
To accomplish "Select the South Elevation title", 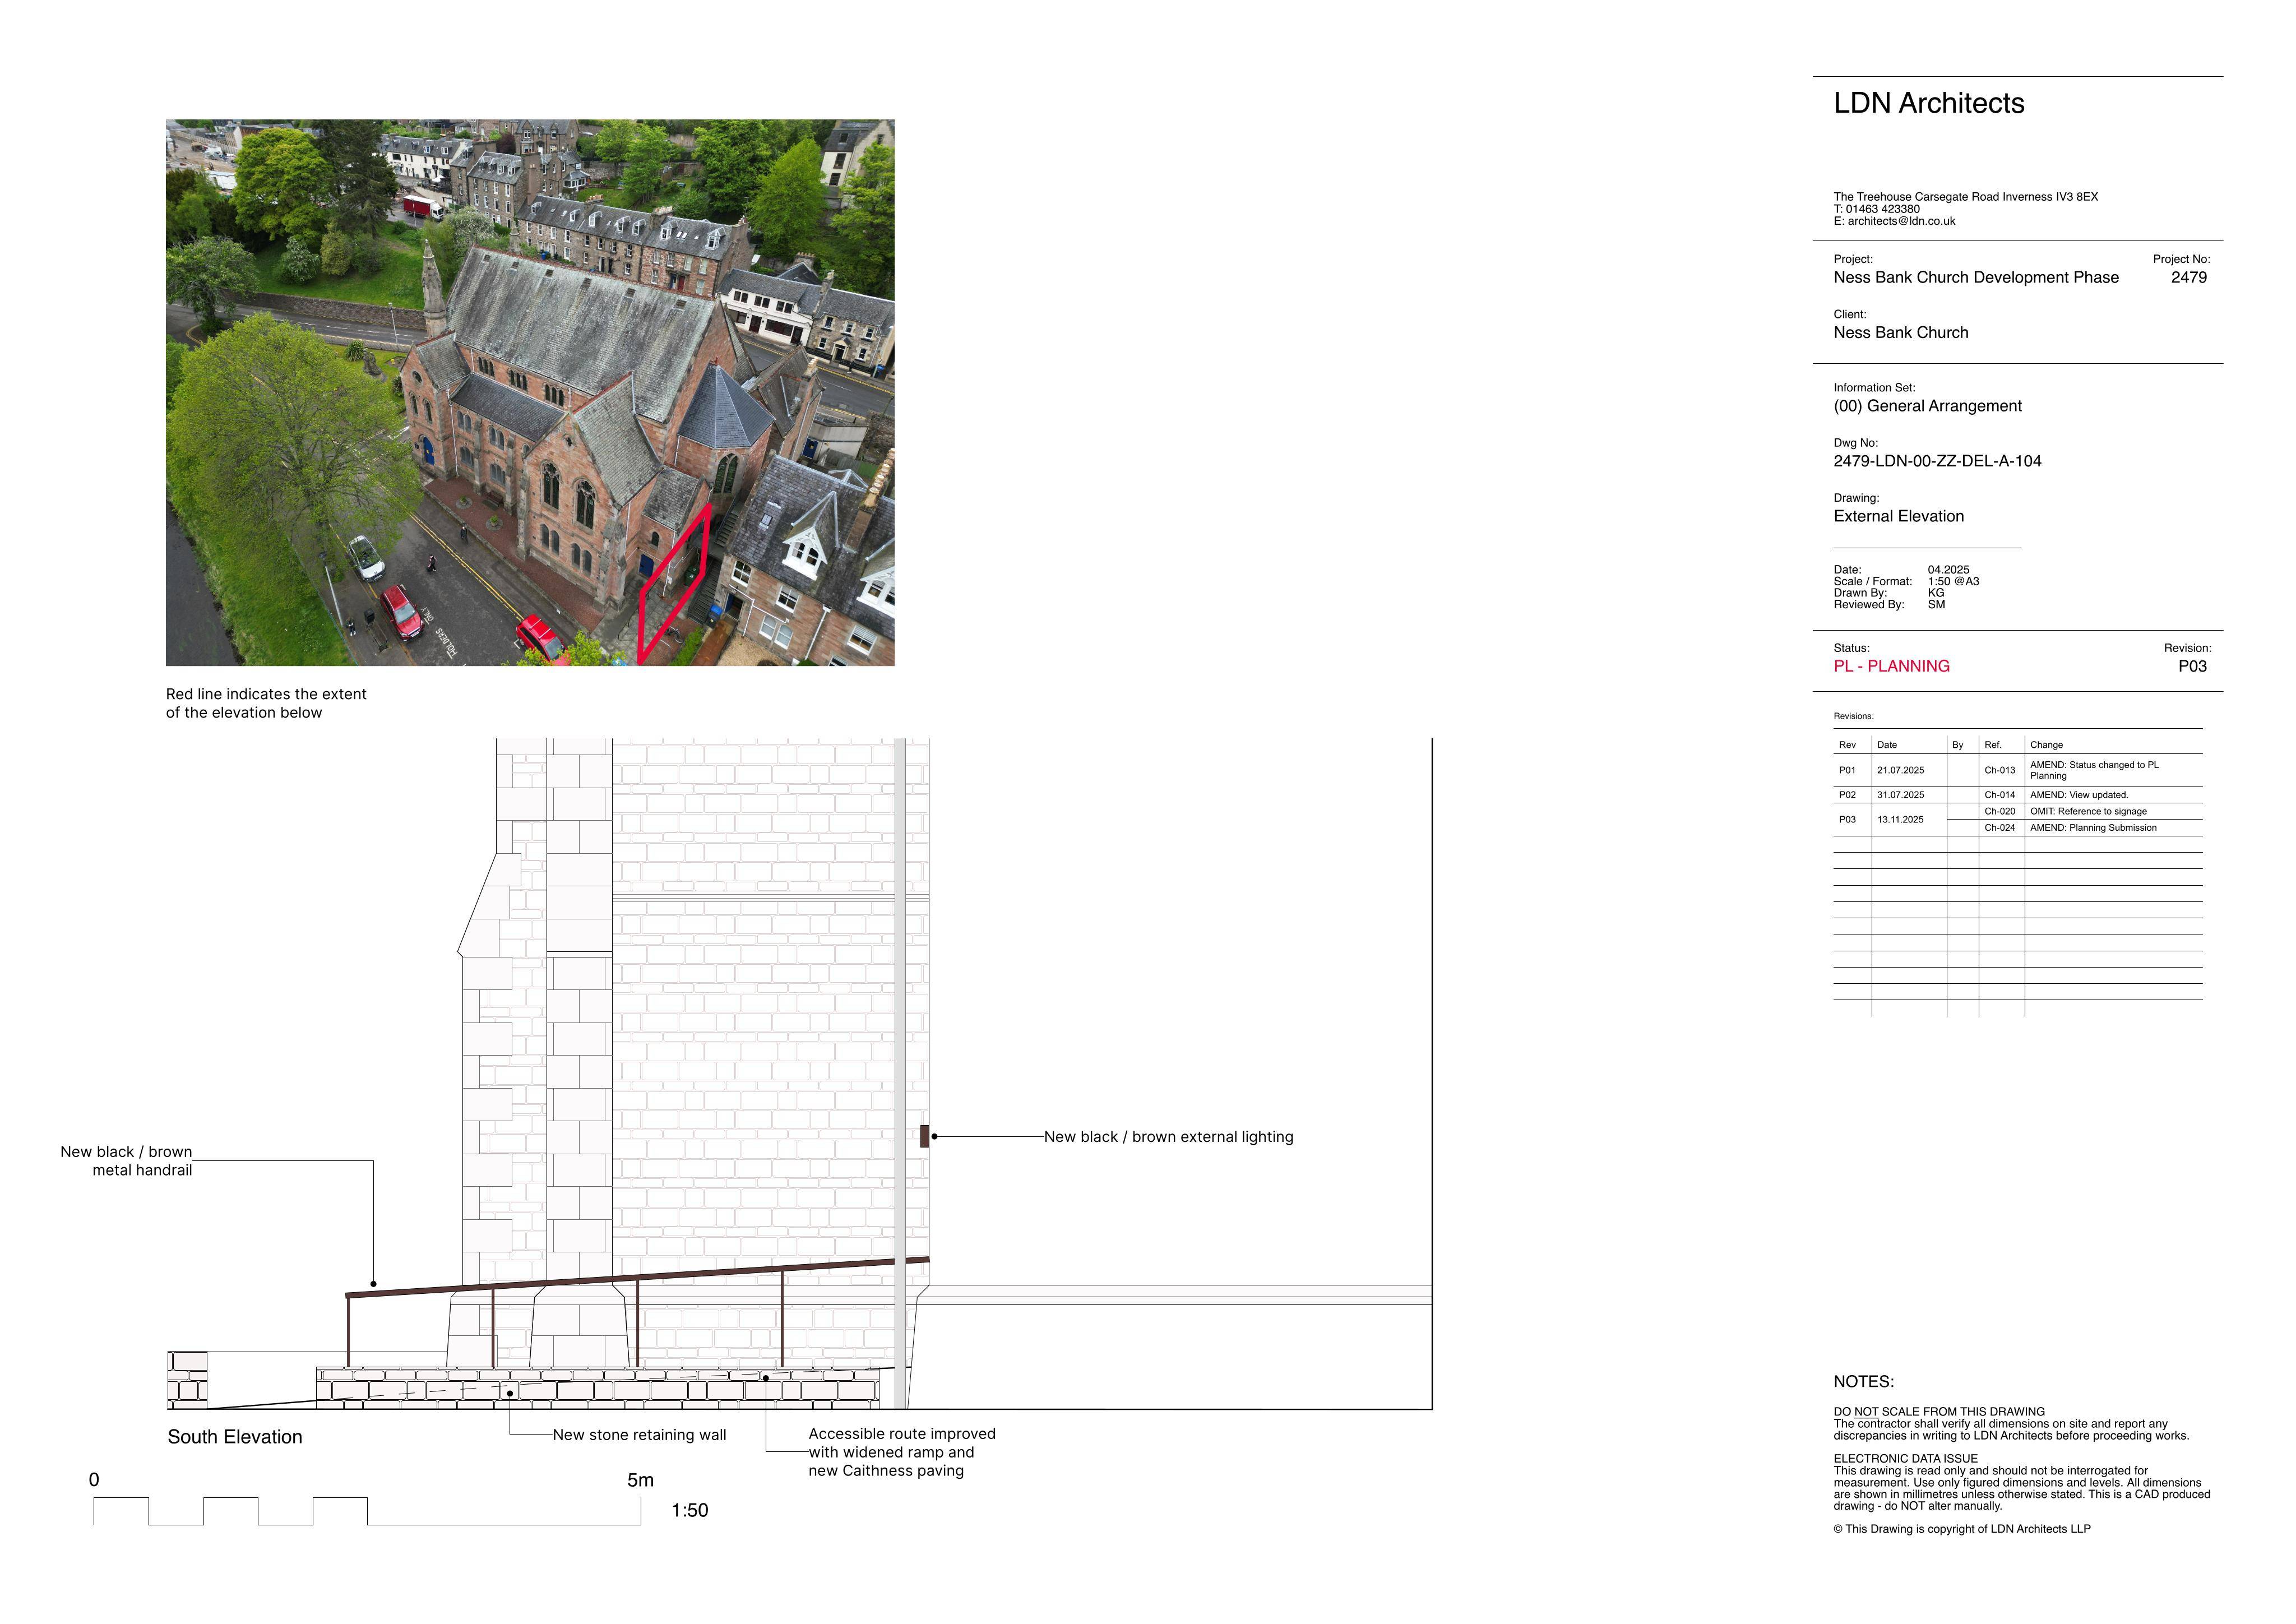I will pyautogui.click(x=235, y=1437).
